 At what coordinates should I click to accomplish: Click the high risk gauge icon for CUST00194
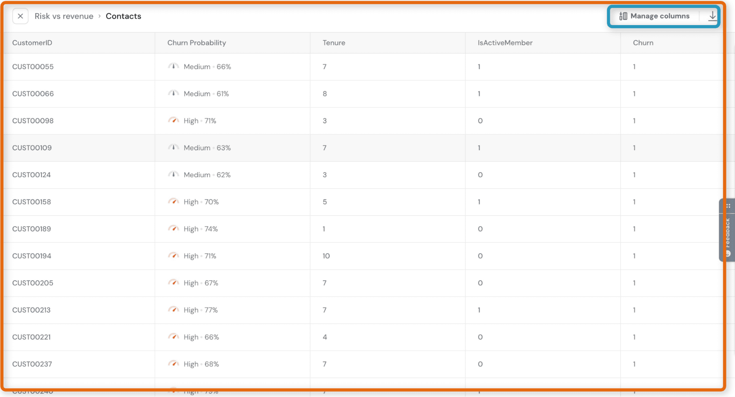(x=173, y=256)
